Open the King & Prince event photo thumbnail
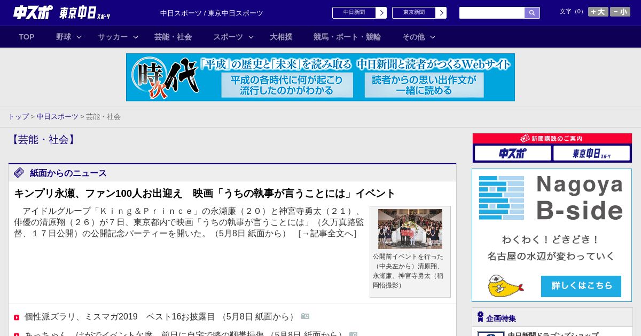Viewport: 641px width, 336px height. [x=410, y=229]
